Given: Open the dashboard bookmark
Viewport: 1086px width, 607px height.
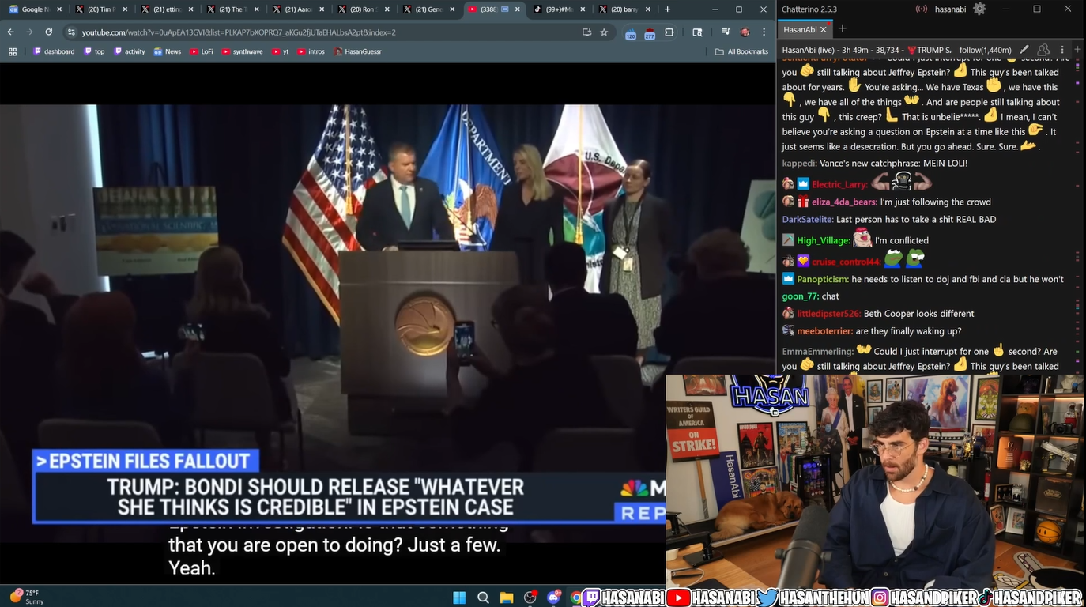Looking at the screenshot, I should click(x=54, y=51).
